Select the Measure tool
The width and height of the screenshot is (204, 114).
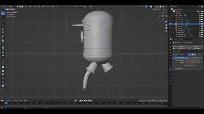coord(3,40)
